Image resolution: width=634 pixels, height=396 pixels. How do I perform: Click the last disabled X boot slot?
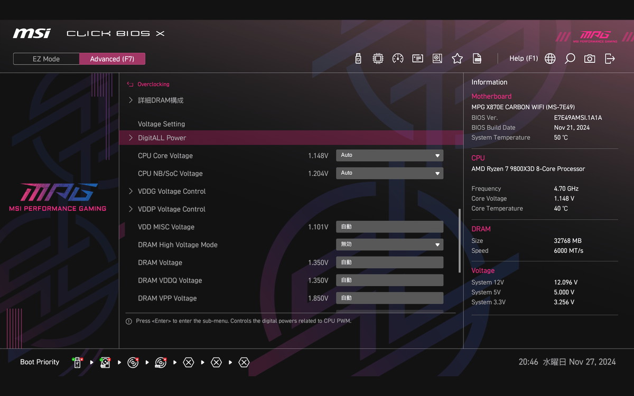(x=244, y=362)
